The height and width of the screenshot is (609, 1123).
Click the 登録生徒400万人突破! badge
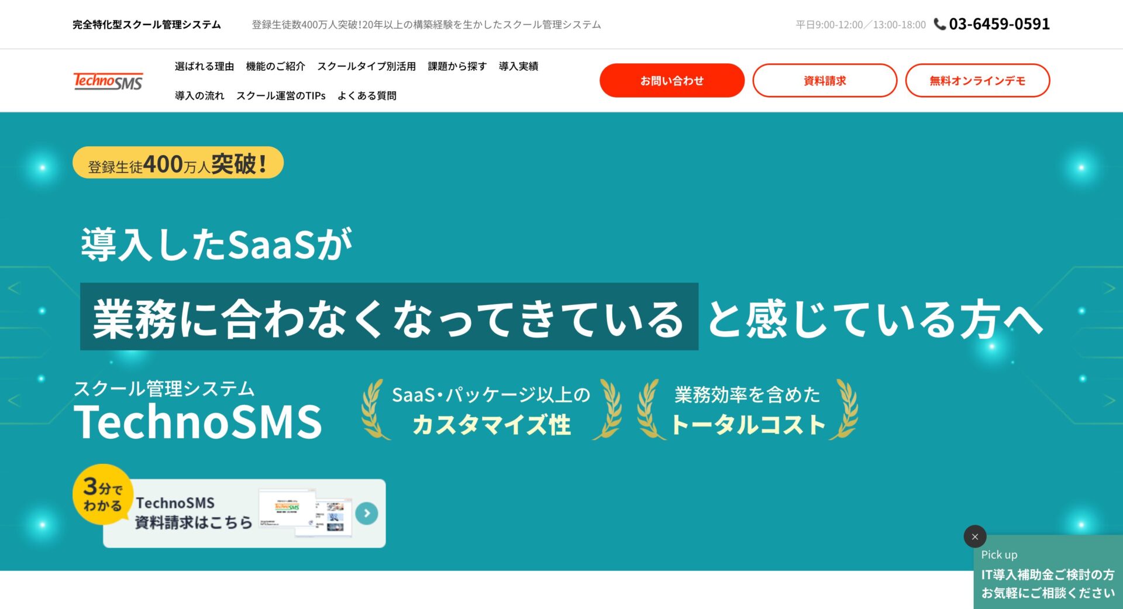pos(178,163)
